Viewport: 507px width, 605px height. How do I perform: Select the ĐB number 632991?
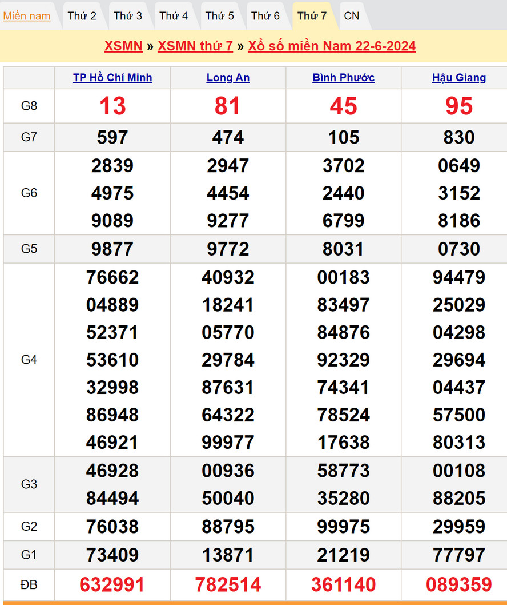112,584
